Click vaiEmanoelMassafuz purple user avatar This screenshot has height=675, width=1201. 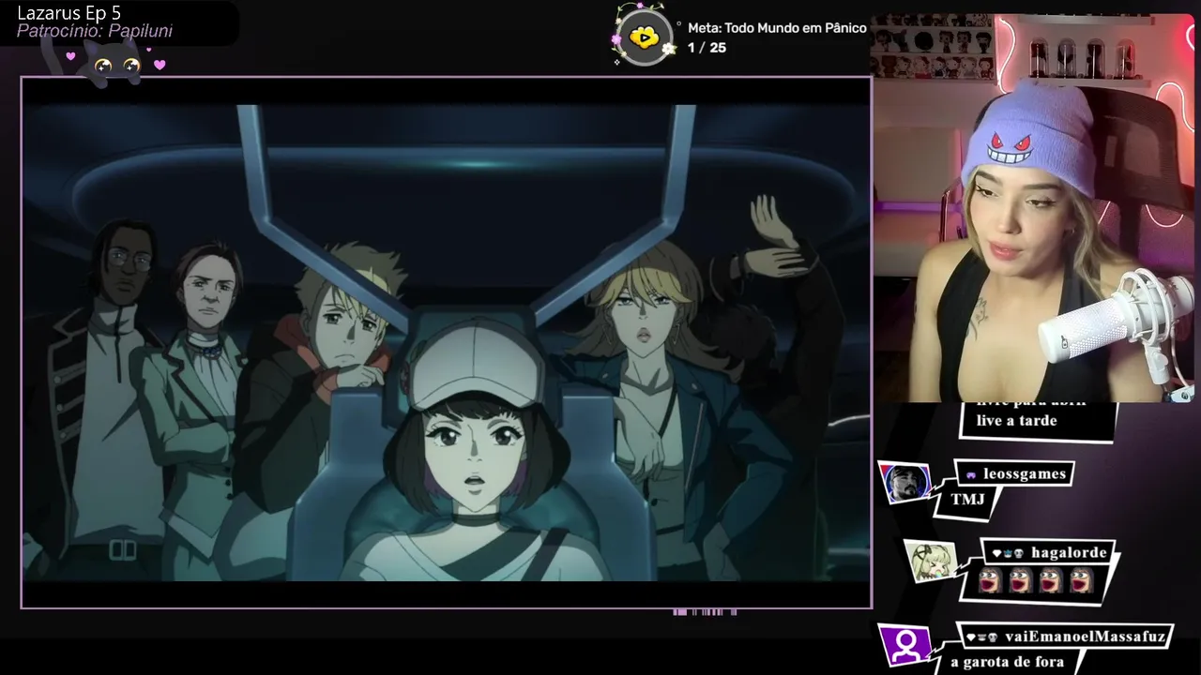[905, 645]
